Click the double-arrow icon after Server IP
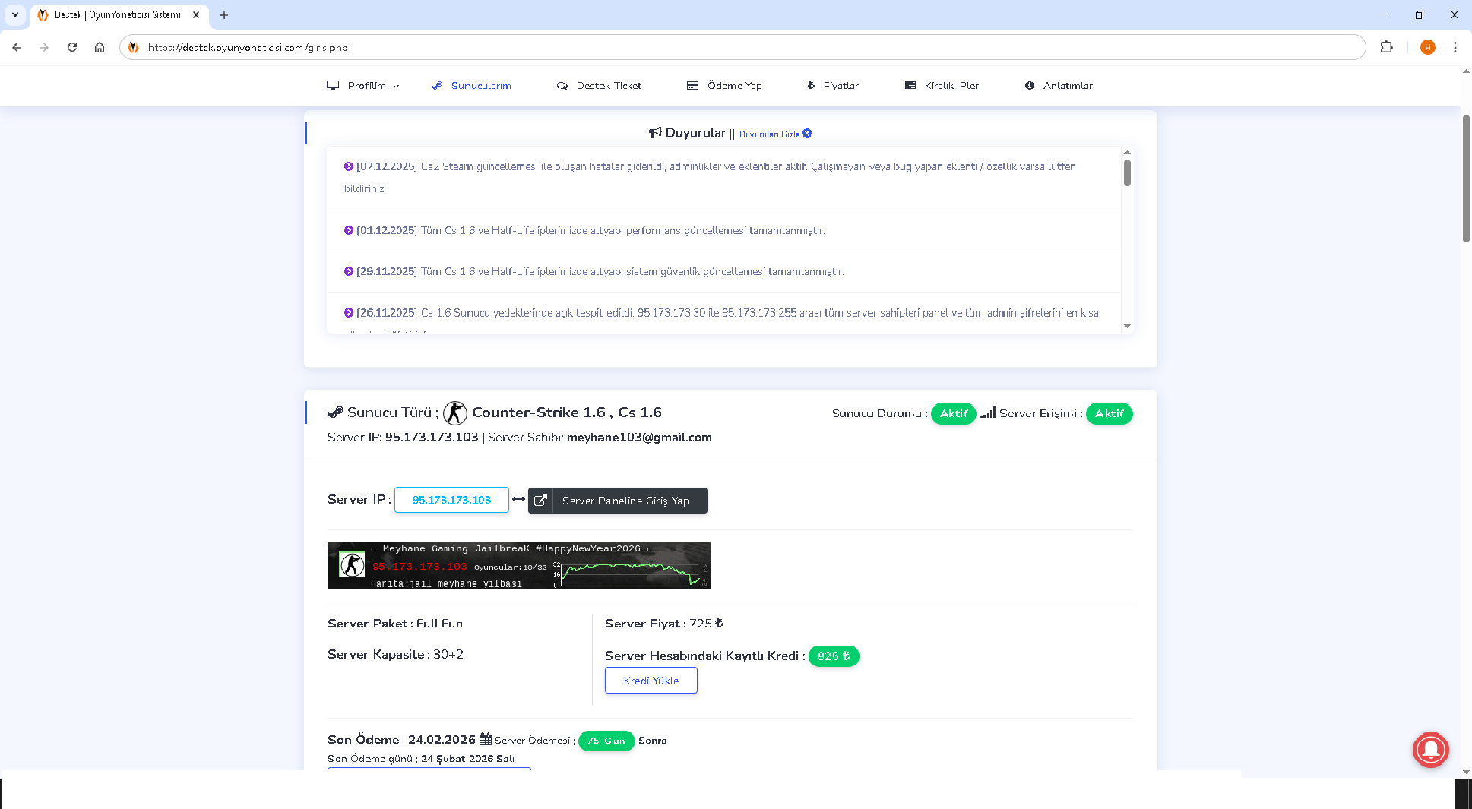Image resolution: width=1472 pixels, height=809 pixels. pos(518,499)
